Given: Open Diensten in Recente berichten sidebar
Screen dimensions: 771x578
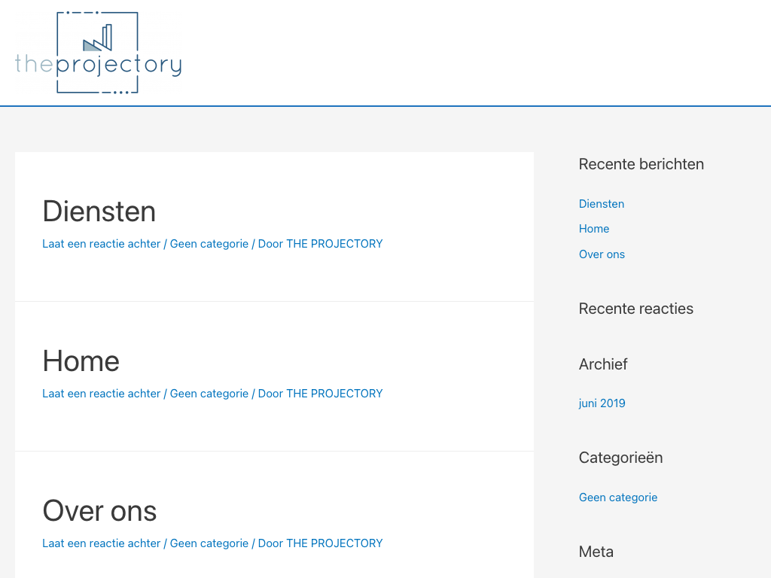Looking at the screenshot, I should point(602,204).
